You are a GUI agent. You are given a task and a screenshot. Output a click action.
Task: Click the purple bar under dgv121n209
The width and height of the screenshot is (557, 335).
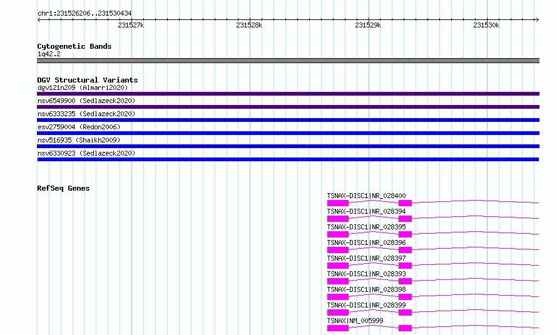point(288,94)
